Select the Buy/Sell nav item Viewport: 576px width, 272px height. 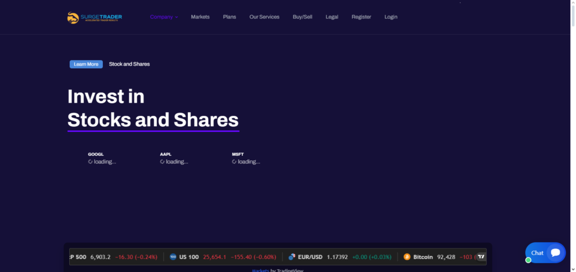coord(302,17)
